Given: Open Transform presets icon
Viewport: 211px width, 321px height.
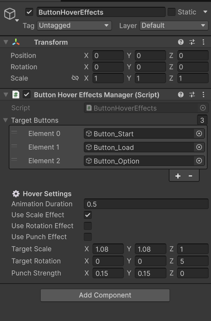Looking at the screenshot, I should tap(192, 42).
